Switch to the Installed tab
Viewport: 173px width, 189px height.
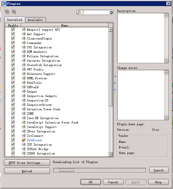pos(15,20)
